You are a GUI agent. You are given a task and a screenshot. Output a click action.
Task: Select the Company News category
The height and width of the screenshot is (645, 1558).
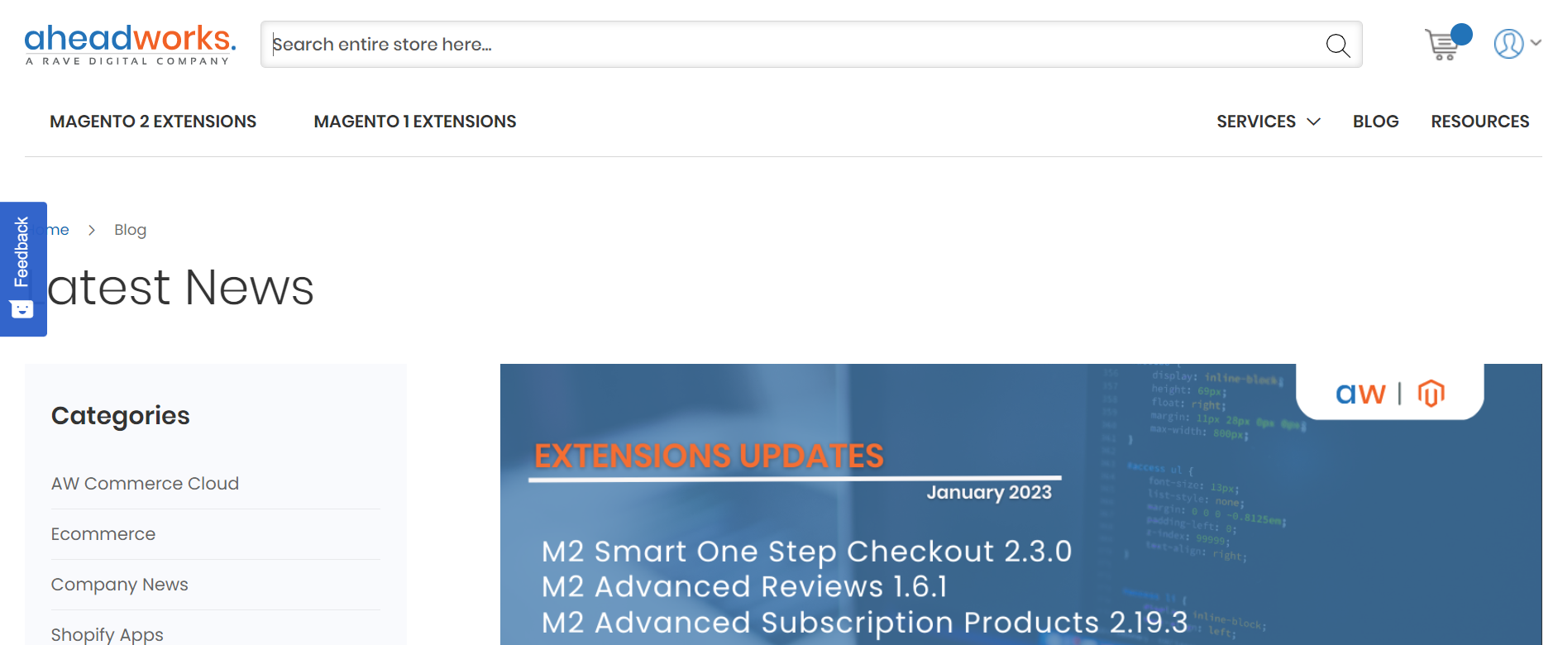click(120, 585)
